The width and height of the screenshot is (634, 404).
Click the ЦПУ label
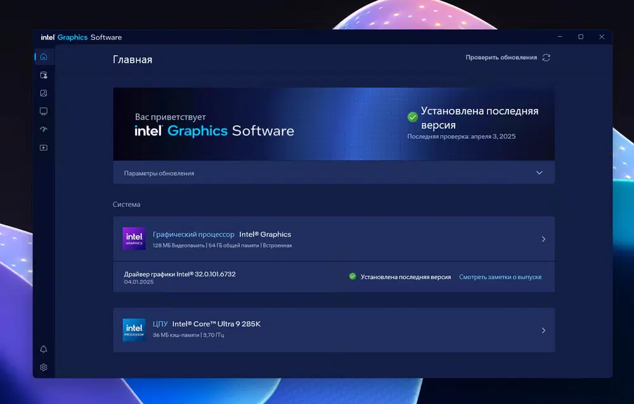160,324
